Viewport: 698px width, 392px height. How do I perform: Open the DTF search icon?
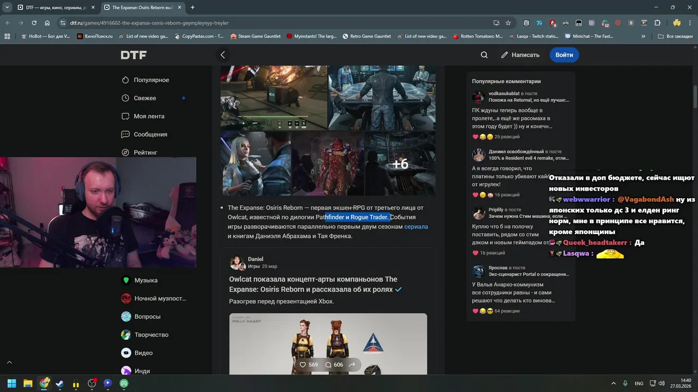(x=484, y=55)
